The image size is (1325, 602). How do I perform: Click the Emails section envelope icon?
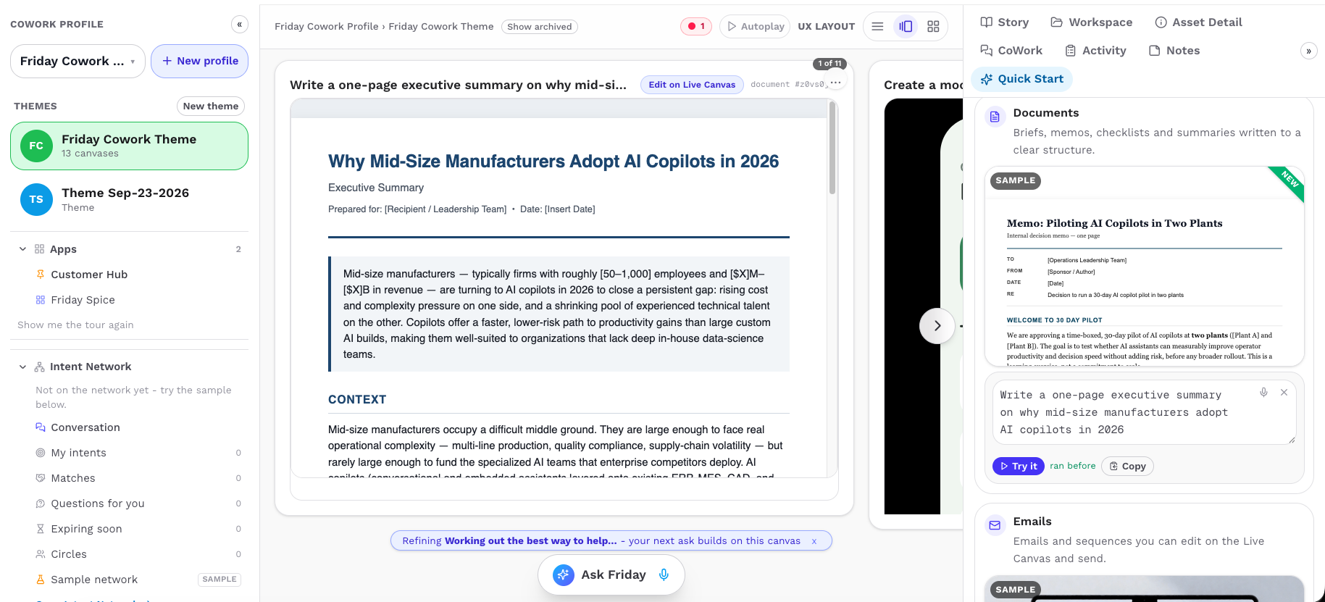click(x=995, y=525)
